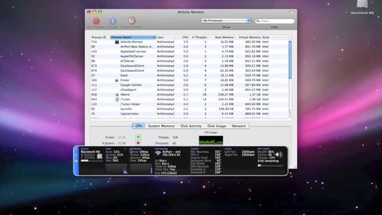Select the ATSServer process row
Viewport: 382px width, 215px height.
190,61
